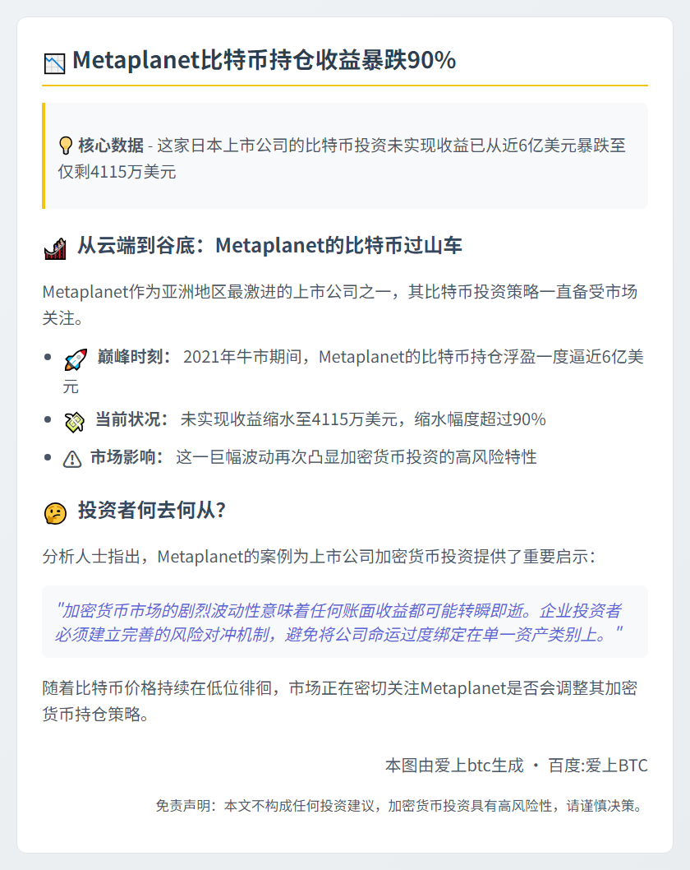Click the roller coaster emoji icon

pyautogui.click(x=54, y=248)
